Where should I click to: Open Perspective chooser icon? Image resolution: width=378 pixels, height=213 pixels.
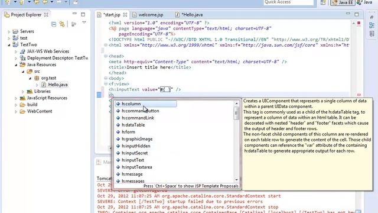(323, 2)
